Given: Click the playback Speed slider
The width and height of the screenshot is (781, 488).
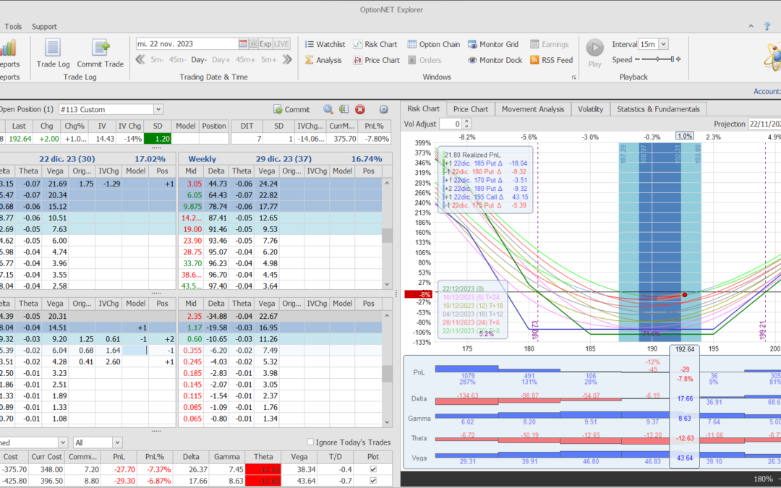Looking at the screenshot, I should click(x=657, y=60).
